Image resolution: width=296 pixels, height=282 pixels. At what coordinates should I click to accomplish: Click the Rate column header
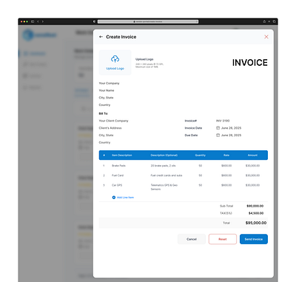point(226,155)
